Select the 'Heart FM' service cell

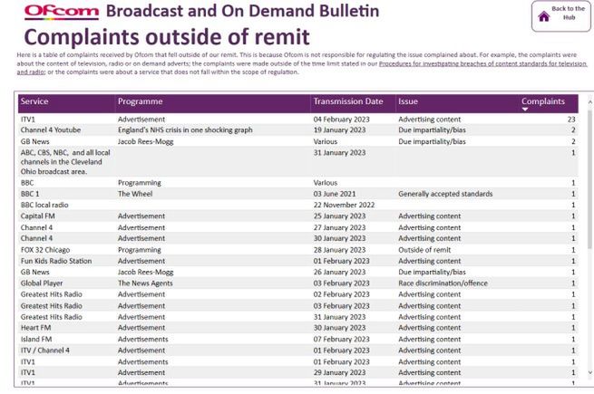click(x=35, y=328)
